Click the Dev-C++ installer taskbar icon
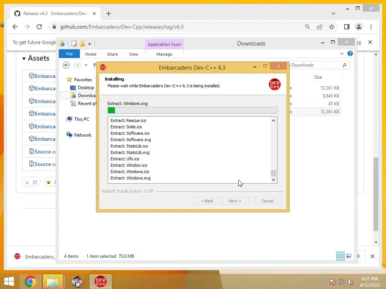The width and height of the screenshot is (386, 289). coord(100,281)
